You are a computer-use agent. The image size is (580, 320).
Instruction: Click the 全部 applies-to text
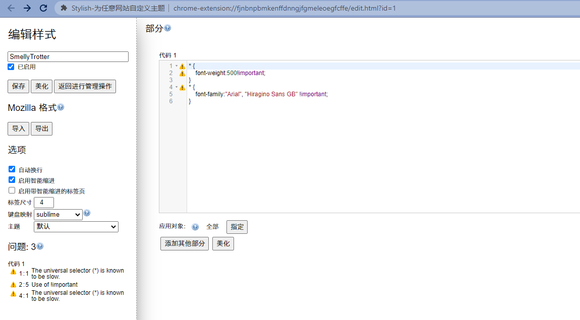click(212, 227)
